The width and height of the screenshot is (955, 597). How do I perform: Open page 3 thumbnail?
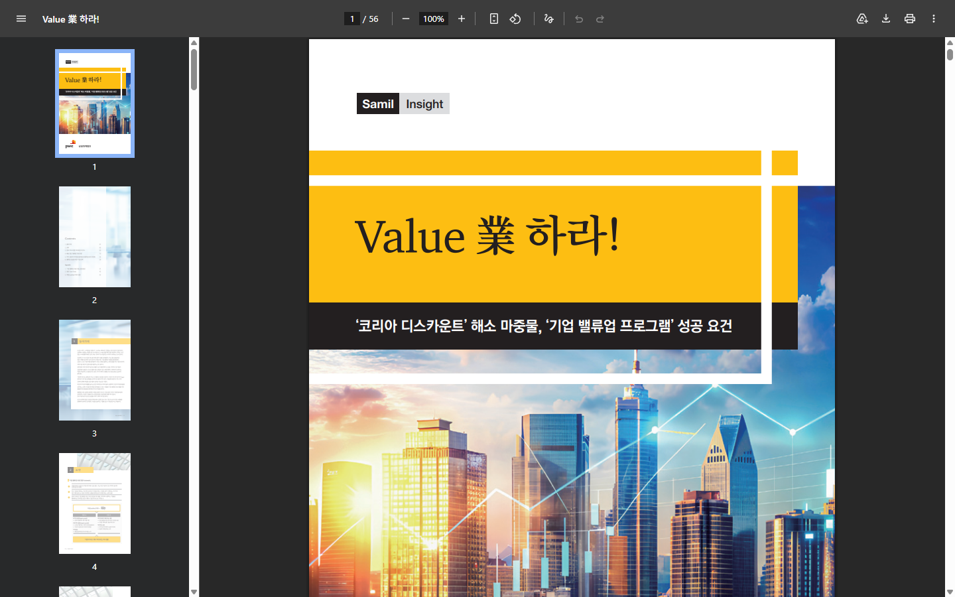point(95,370)
